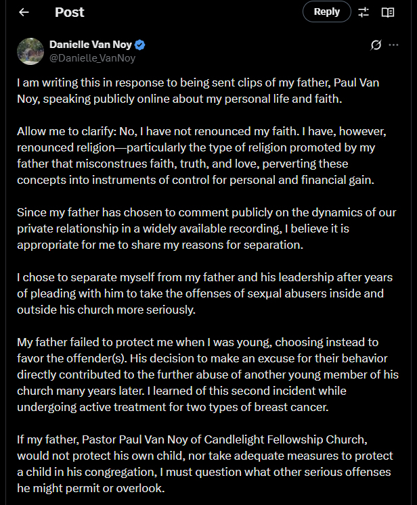Click the Danielle Van Noy display name
417x505 pixels.
91,45
